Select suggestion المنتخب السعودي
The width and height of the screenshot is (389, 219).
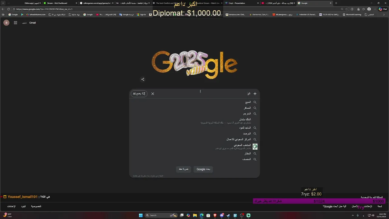pyautogui.click(x=194, y=147)
